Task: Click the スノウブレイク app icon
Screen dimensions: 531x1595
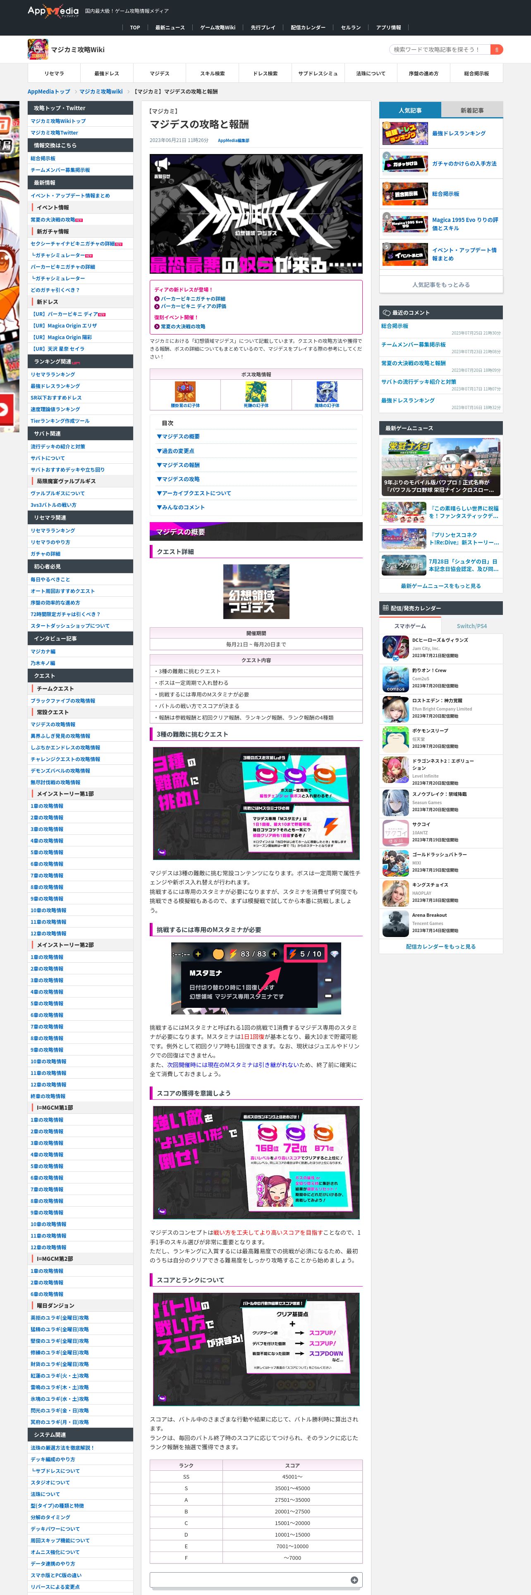Action: pos(395,802)
